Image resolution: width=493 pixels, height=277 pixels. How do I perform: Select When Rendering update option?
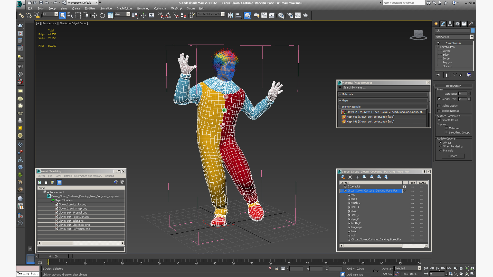(x=441, y=146)
